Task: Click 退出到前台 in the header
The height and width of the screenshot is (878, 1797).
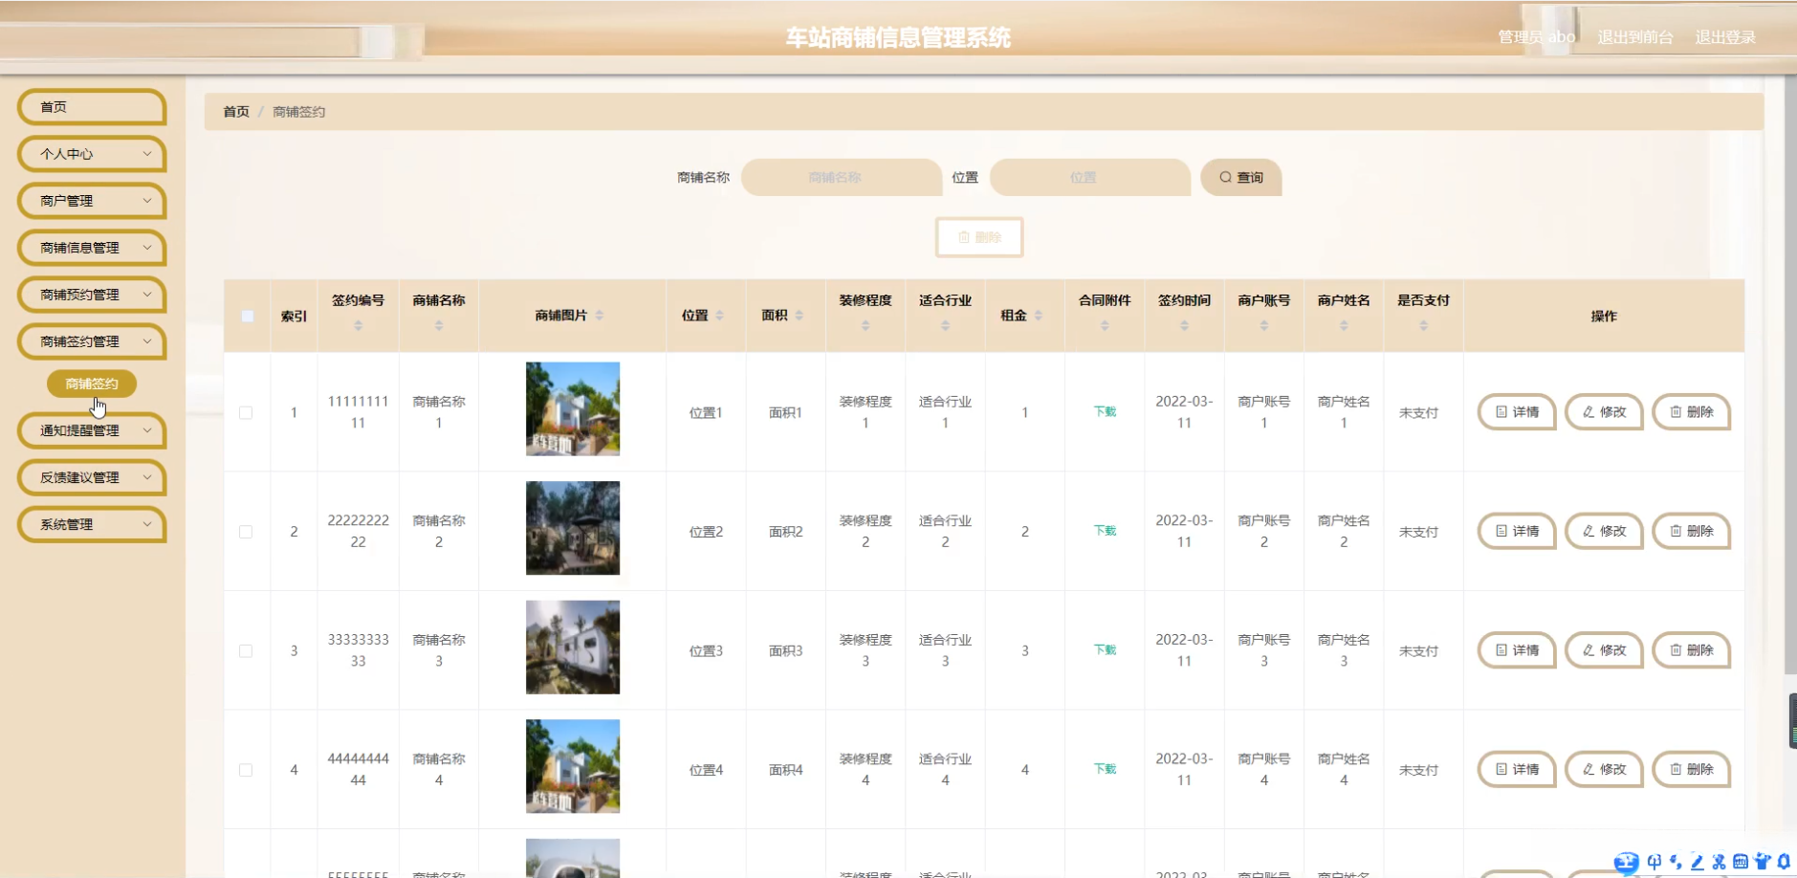Action: click(1635, 37)
